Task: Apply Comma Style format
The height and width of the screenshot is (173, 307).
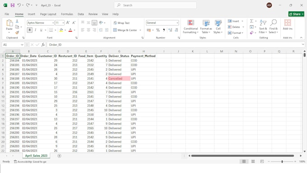Action: coord(164,30)
